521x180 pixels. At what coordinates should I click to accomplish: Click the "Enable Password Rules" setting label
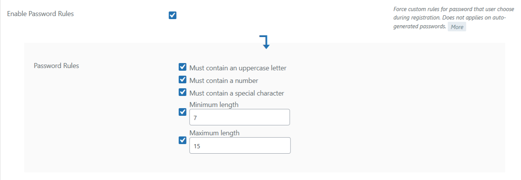coord(41,14)
